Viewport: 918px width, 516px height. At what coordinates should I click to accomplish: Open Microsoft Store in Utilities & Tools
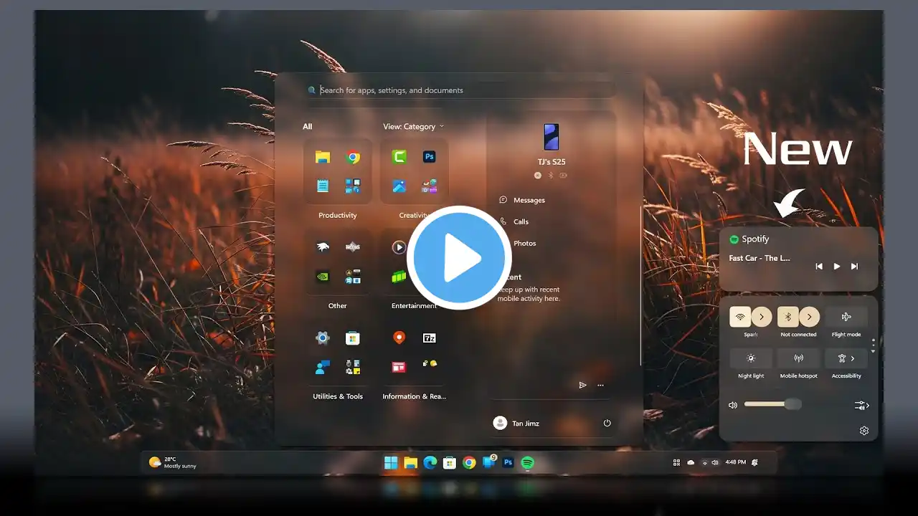point(352,338)
